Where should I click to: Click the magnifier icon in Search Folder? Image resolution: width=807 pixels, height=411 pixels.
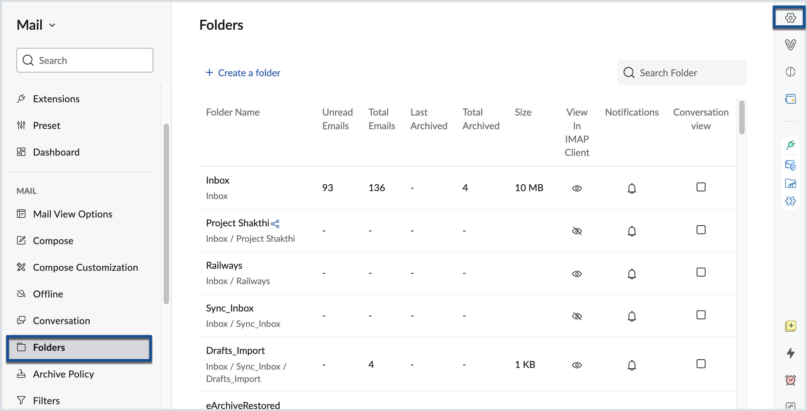pyautogui.click(x=629, y=72)
